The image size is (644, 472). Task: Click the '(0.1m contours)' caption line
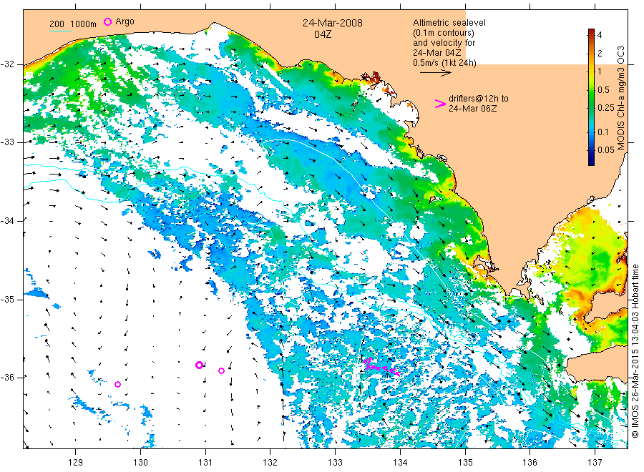[444, 33]
